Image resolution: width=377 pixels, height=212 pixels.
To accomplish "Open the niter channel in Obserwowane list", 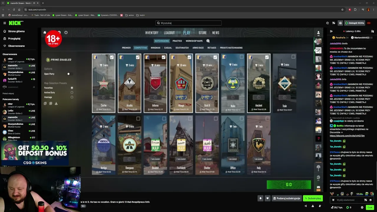I will (x=19, y=60).
